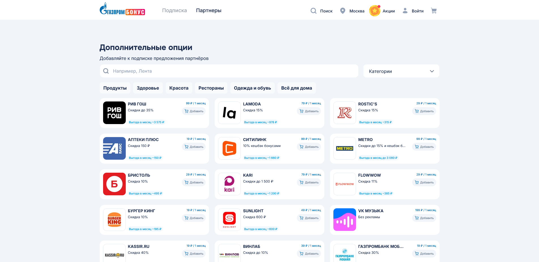This screenshot has height=262, width=539.
Task: Click the location pin icon near Москва
Action: tap(343, 10)
